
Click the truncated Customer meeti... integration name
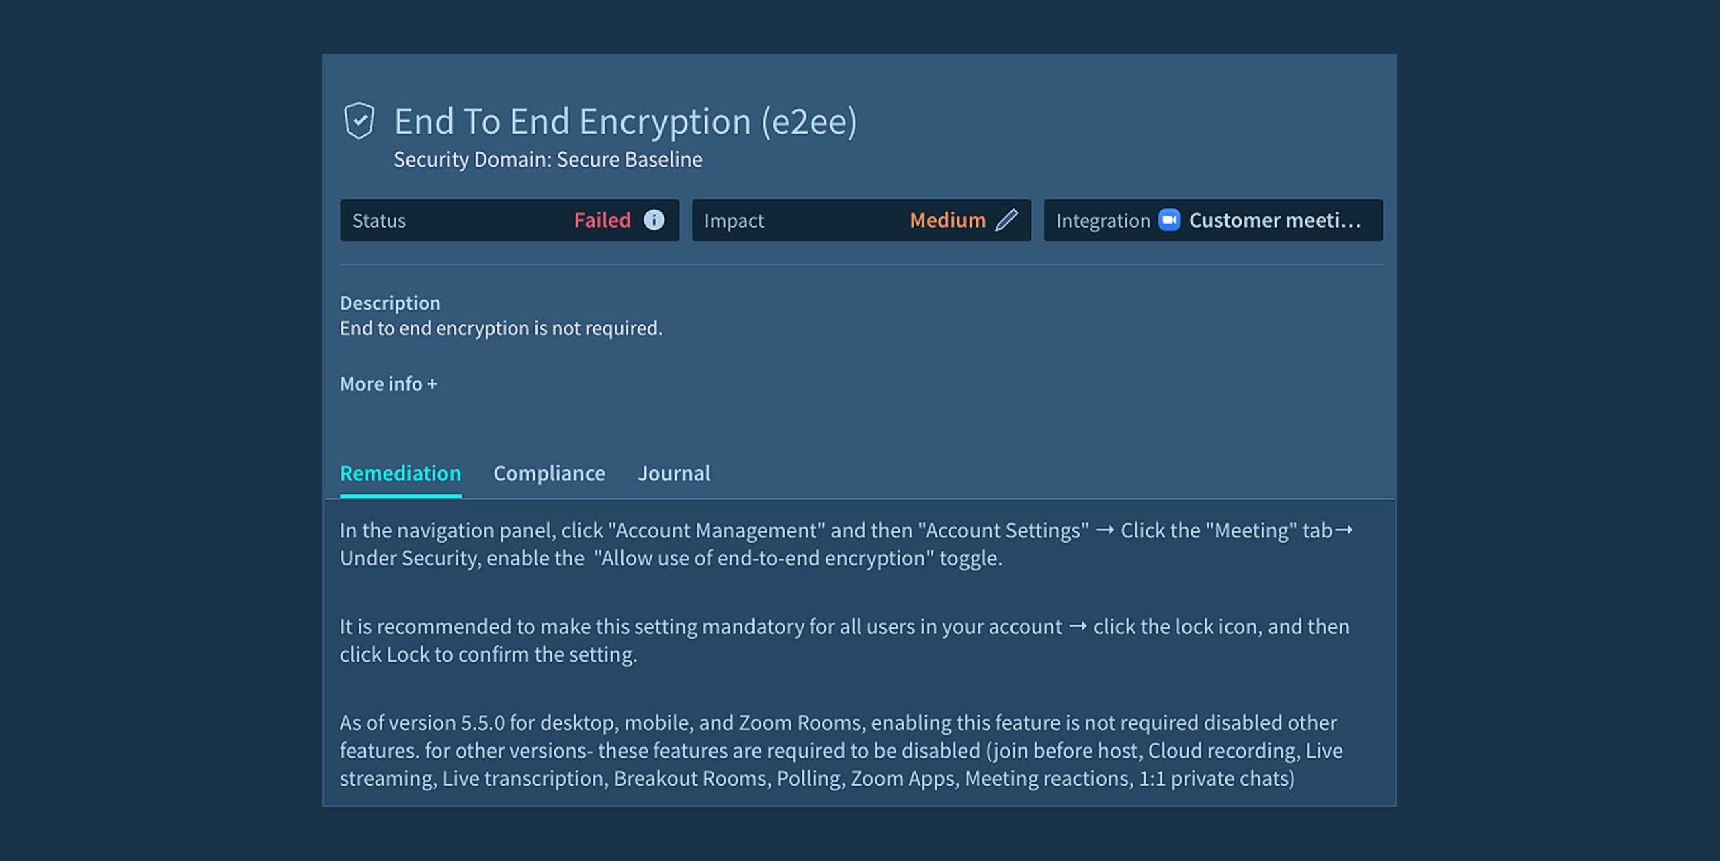pos(1275,220)
